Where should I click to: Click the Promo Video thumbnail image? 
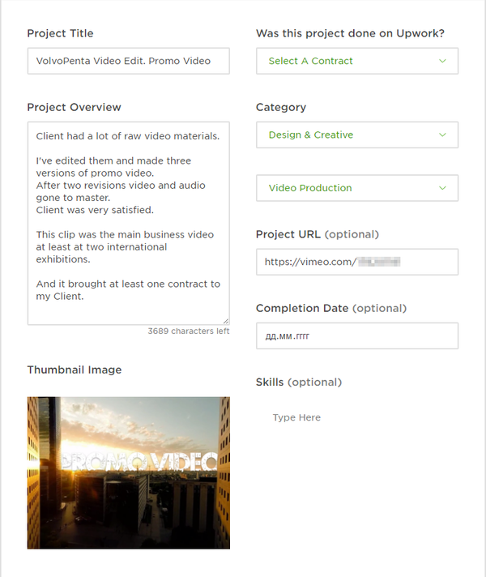tap(128, 472)
